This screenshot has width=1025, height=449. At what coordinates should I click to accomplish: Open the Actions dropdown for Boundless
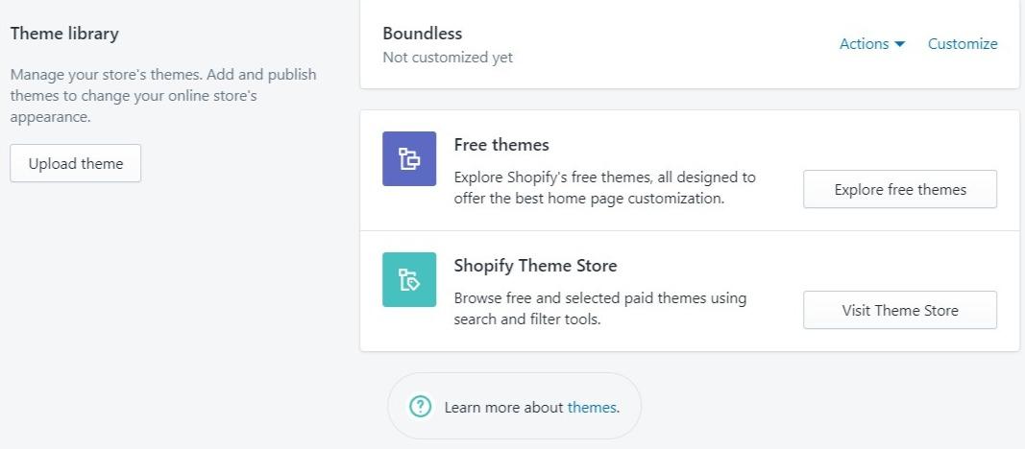pyautogui.click(x=872, y=44)
